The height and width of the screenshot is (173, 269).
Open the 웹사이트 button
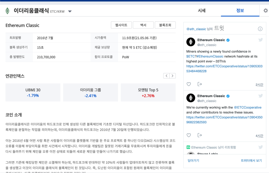tap(121, 25)
